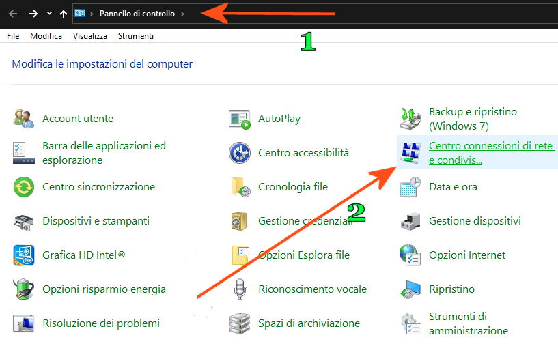Click the Opzioni Internet globe icon
Viewport: 558px width, 346px height.
tap(410, 255)
